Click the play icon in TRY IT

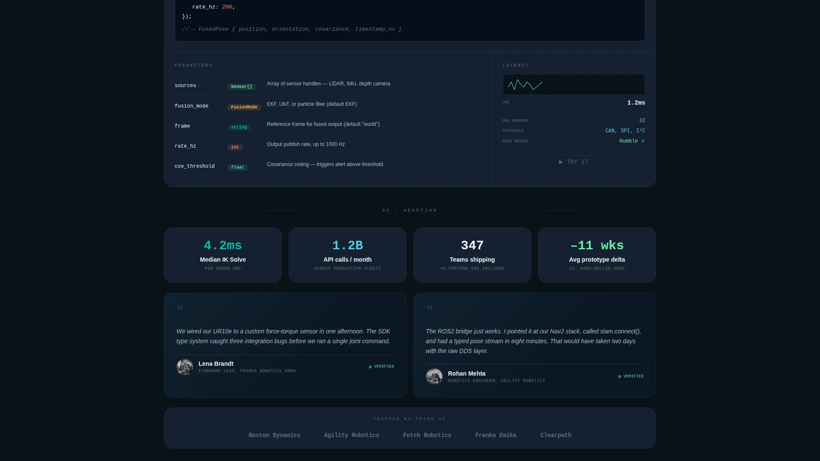click(x=561, y=162)
